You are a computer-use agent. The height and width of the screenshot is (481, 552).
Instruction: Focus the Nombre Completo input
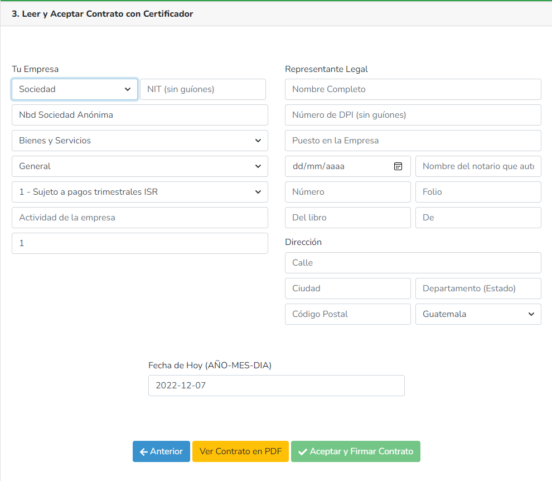coord(413,89)
